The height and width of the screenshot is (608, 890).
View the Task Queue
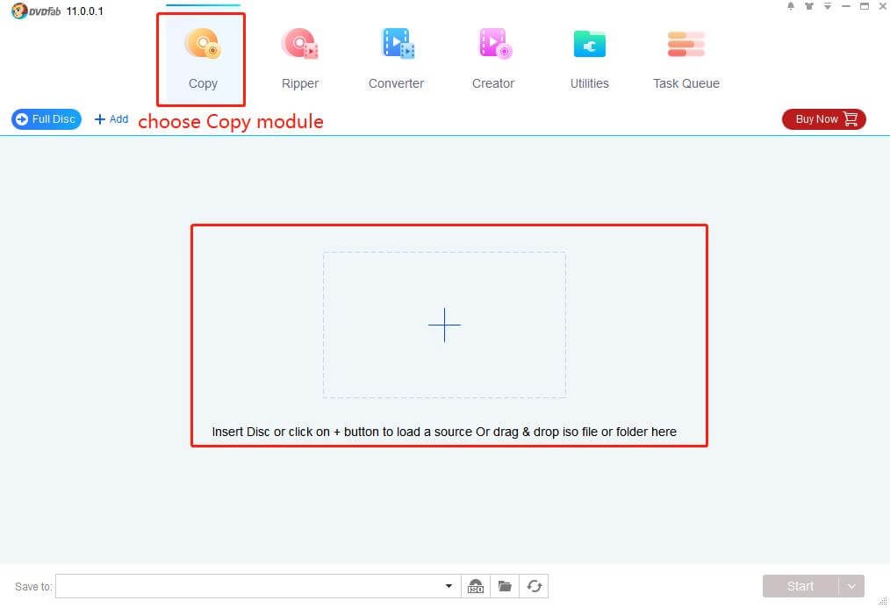[x=685, y=58]
